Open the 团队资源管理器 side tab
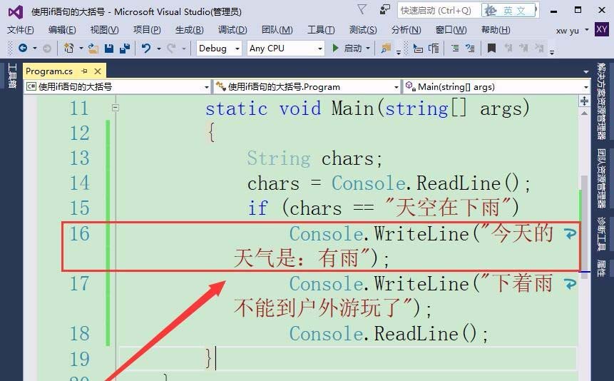This screenshot has height=381, width=614. tap(601, 178)
